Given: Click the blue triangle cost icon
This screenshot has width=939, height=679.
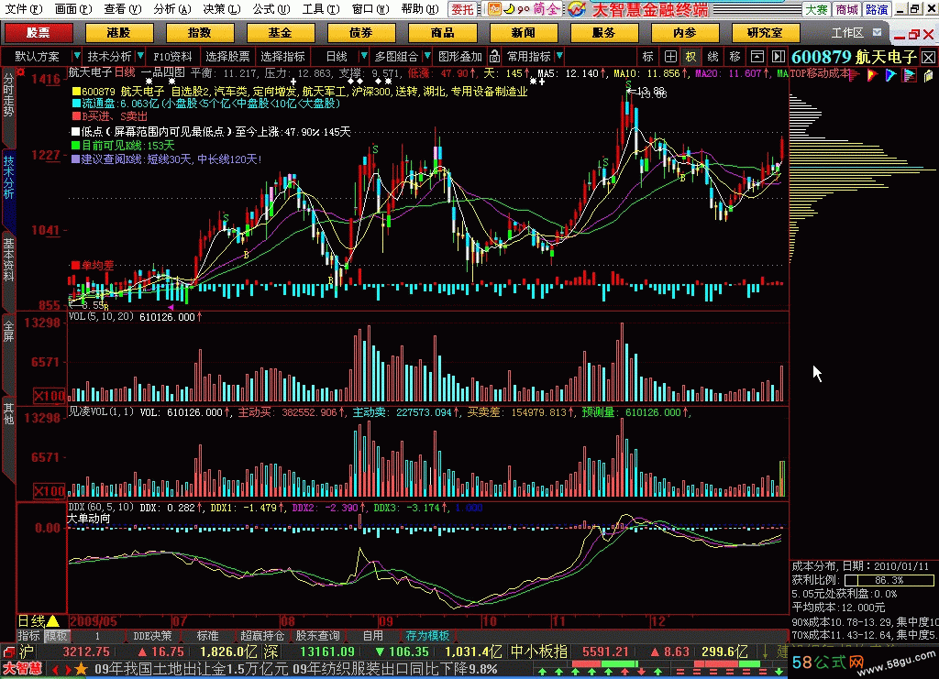Looking at the screenshot, I should pos(891,75).
